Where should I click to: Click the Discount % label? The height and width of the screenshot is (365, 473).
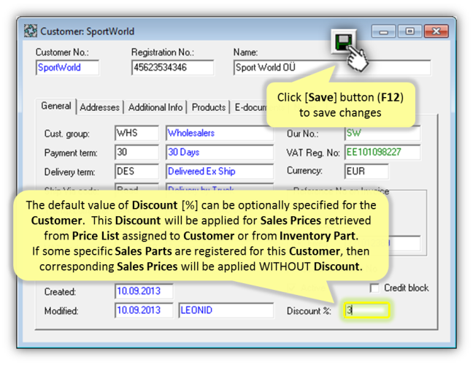(x=309, y=311)
